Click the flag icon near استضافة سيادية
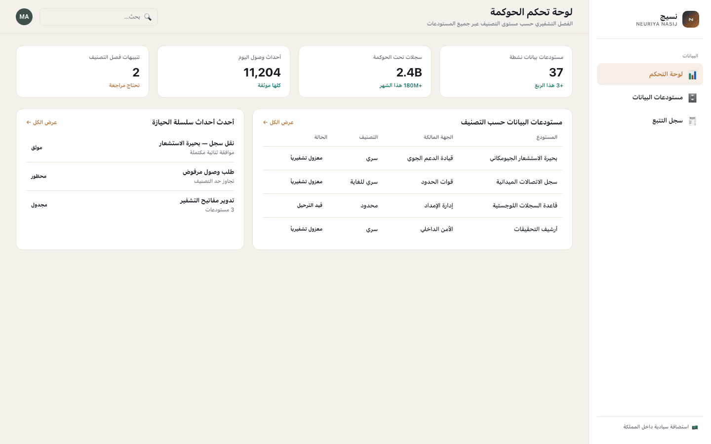711x444 pixels. point(695,427)
